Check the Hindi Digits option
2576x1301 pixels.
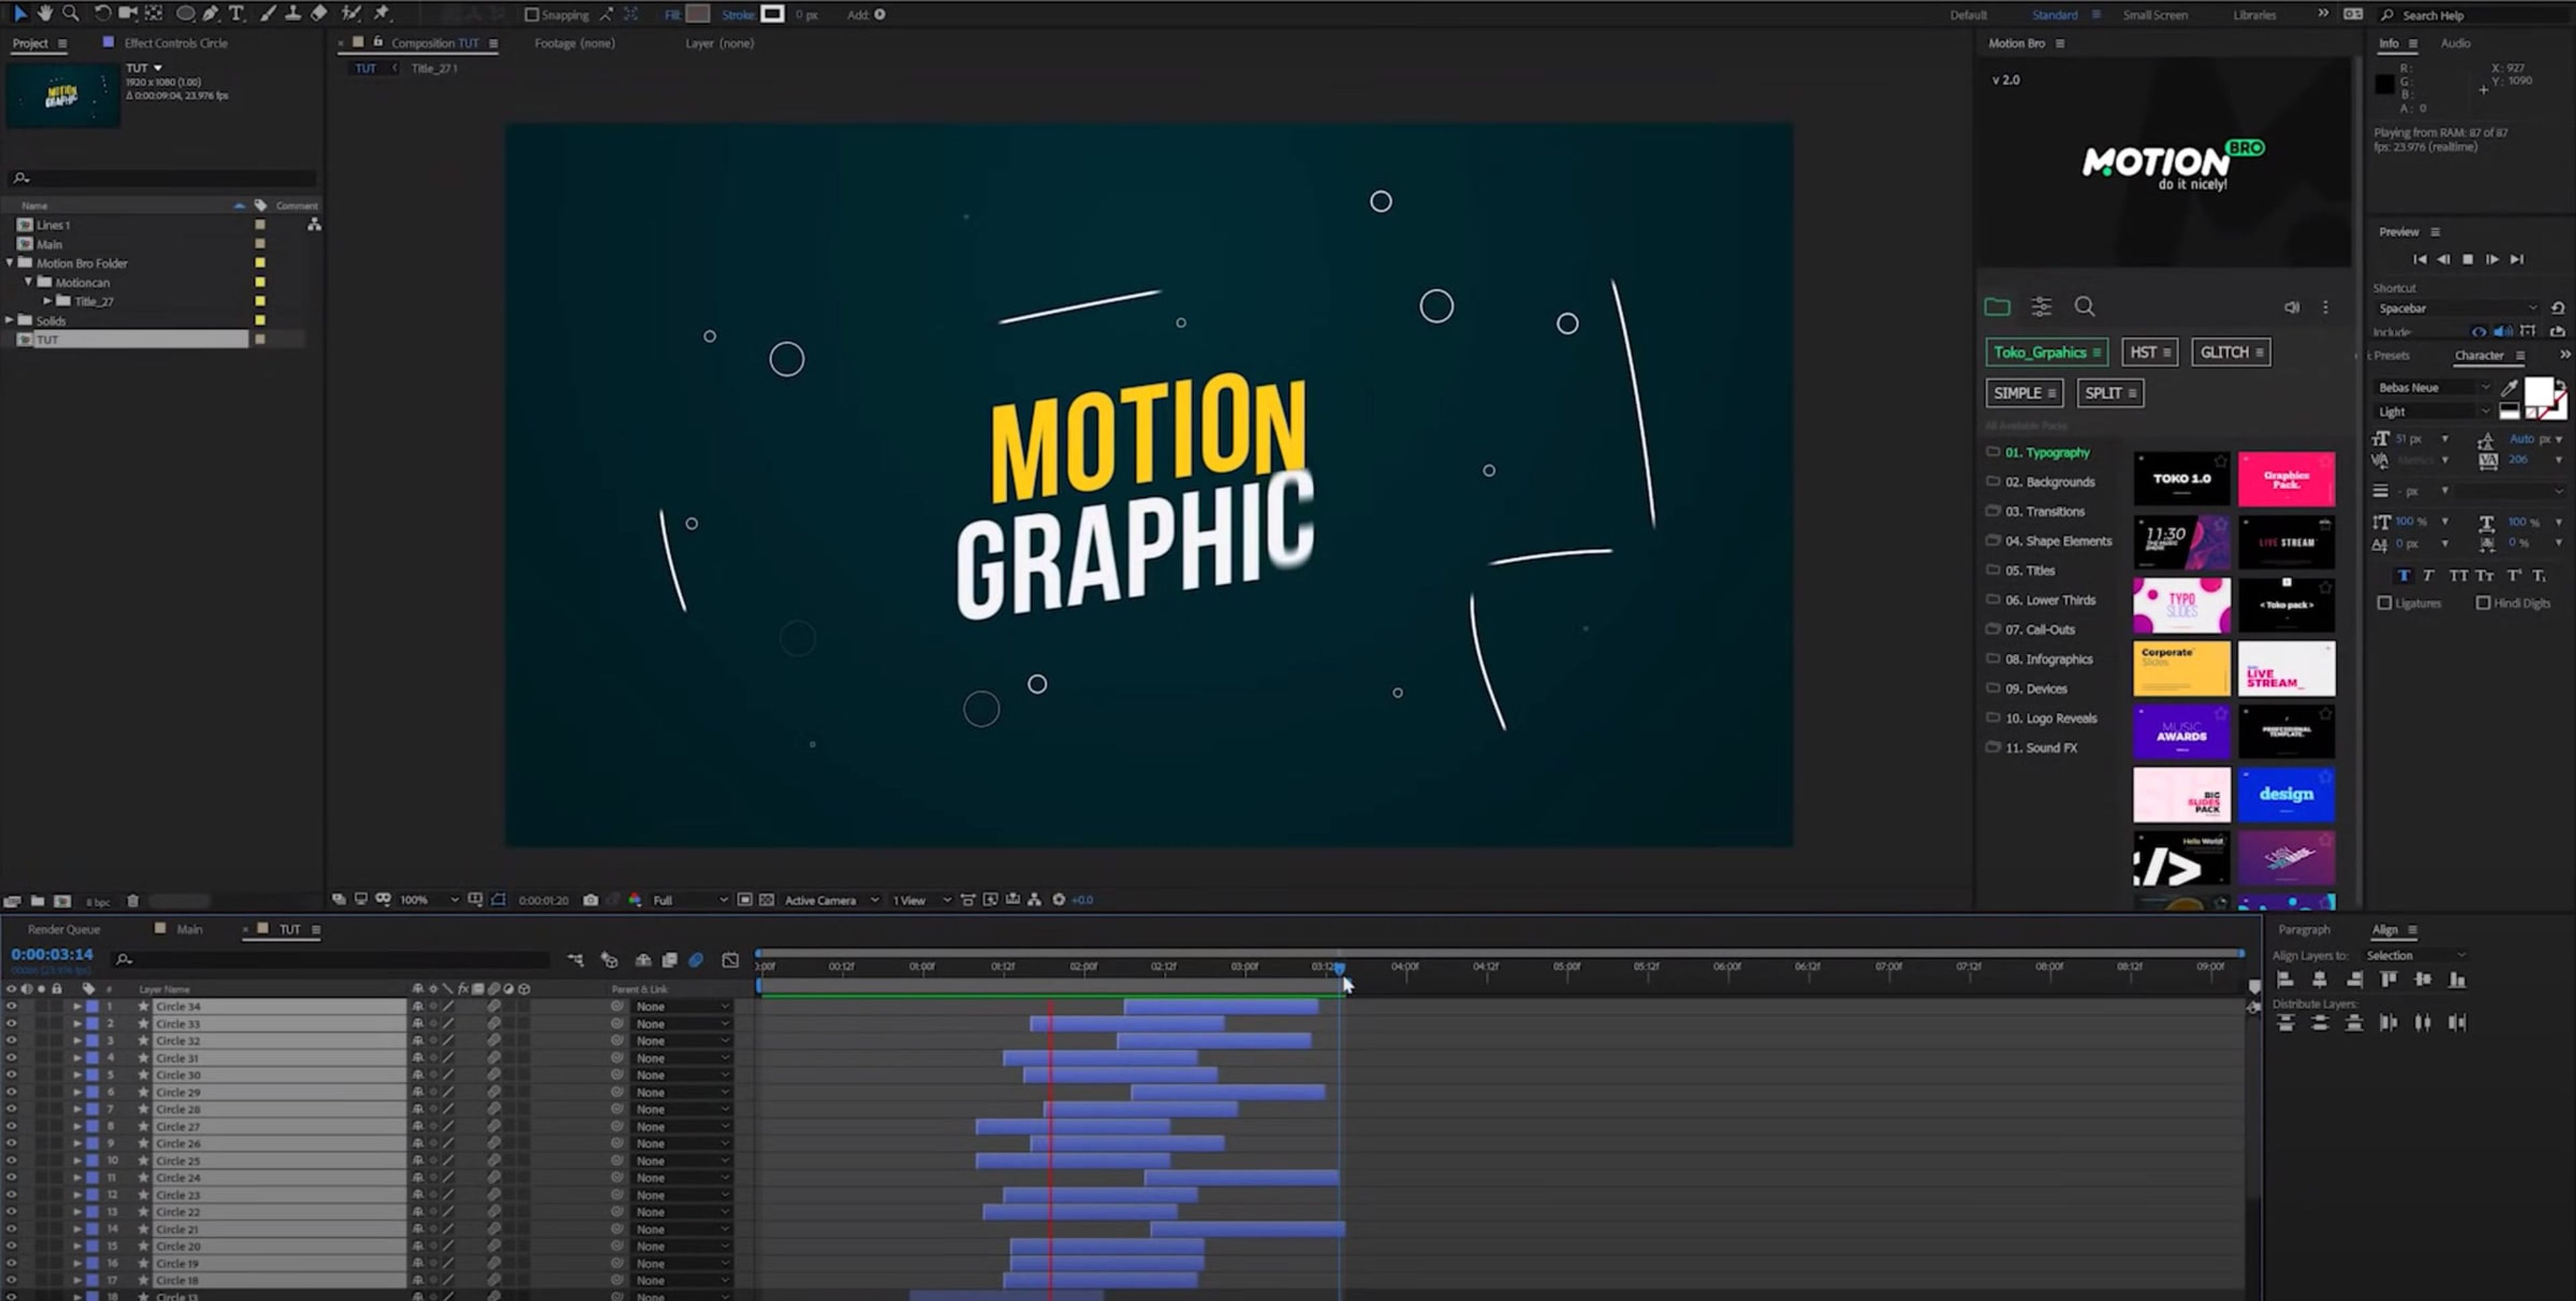tap(2482, 603)
